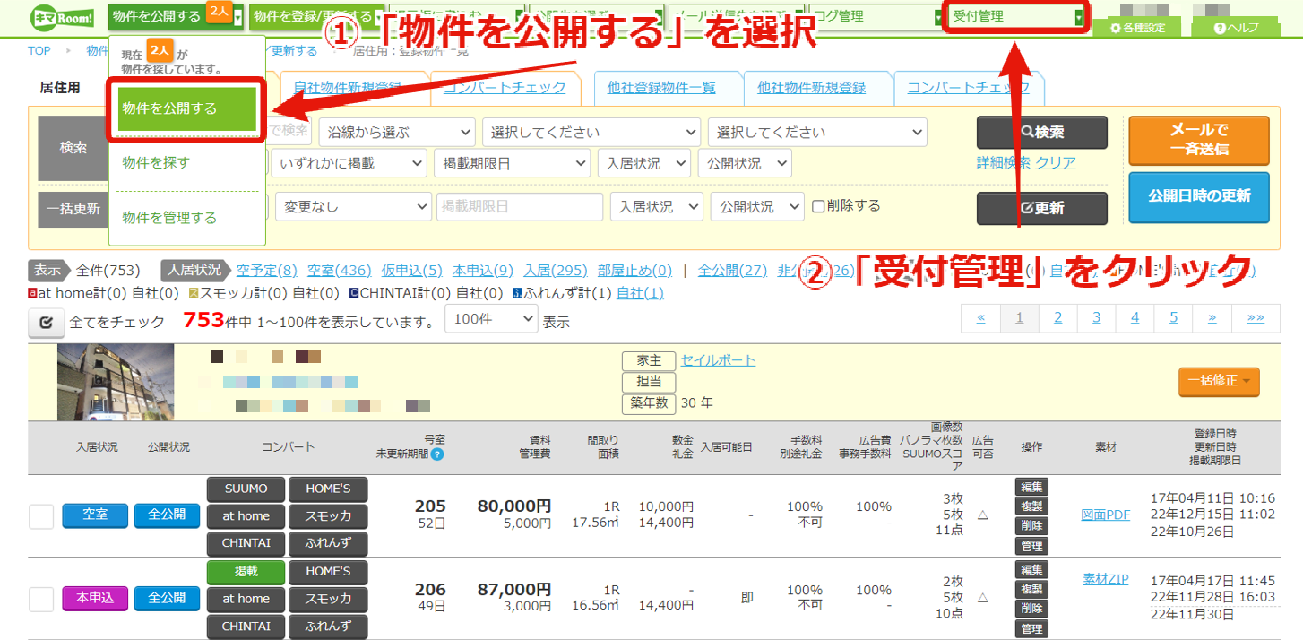Screen dimensions: 1303x640
Task: Open the 公開状況 dropdown in search row
Action: 745,163
